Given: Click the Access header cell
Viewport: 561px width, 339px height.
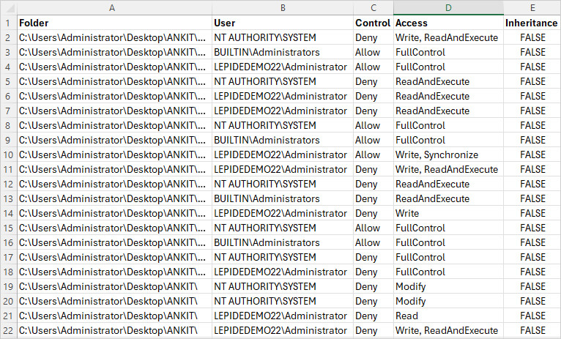Looking at the screenshot, I should click(x=448, y=23).
